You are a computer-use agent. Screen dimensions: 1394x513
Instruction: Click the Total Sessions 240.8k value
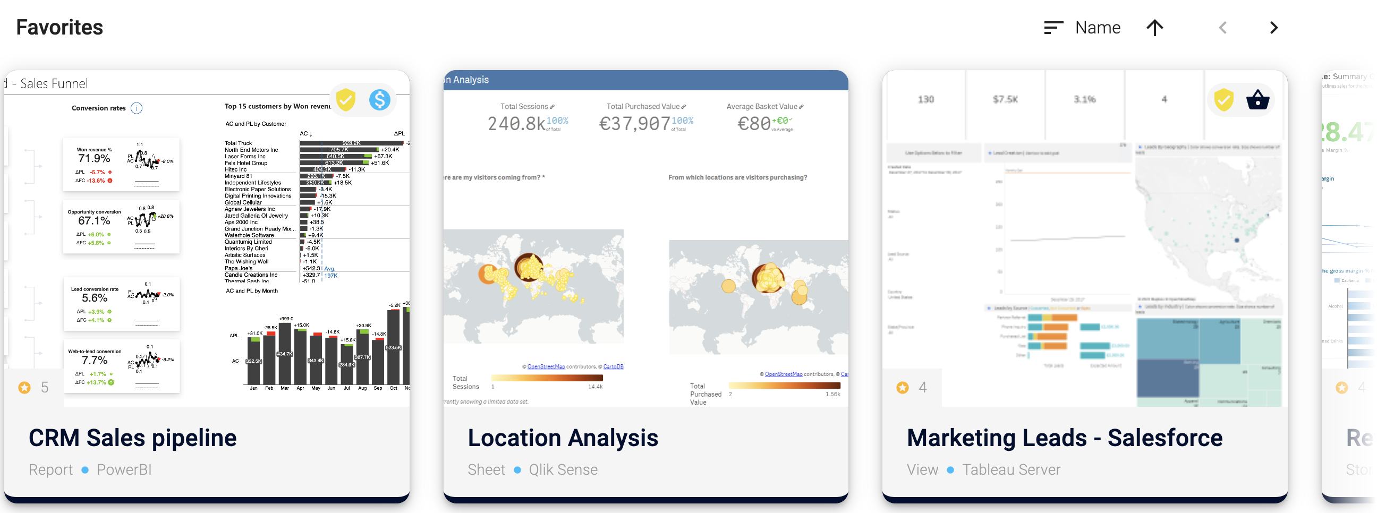point(516,124)
